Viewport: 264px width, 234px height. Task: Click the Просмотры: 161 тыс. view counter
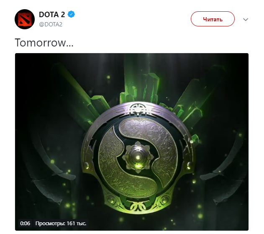click(61, 224)
